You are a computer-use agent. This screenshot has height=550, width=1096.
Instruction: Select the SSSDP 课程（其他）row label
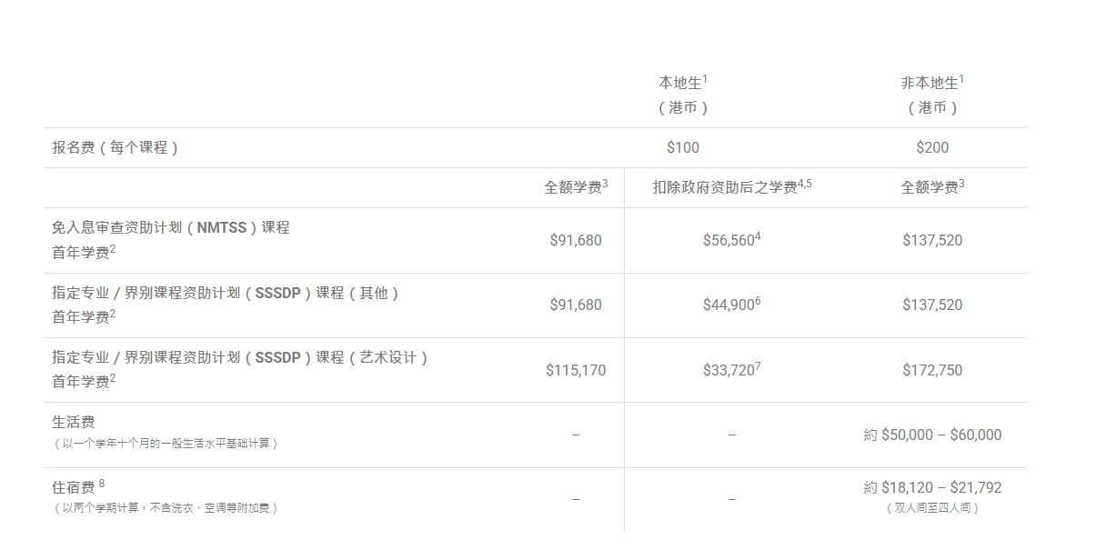tap(226, 293)
